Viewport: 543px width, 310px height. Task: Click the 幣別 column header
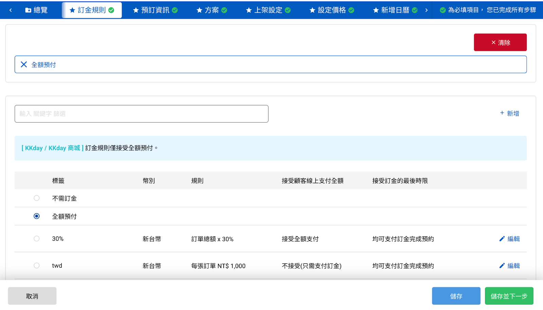[149, 181]
